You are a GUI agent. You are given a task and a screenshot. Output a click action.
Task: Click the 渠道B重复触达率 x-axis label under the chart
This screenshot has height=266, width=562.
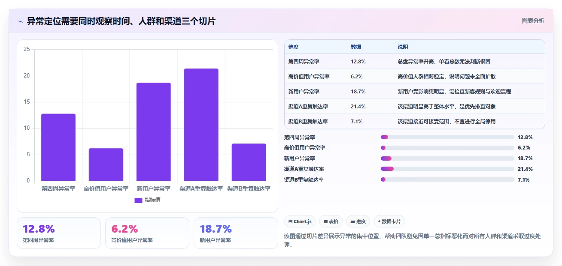(249, 188)
